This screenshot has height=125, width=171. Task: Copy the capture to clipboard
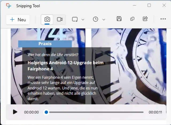(x=132, y=19)
